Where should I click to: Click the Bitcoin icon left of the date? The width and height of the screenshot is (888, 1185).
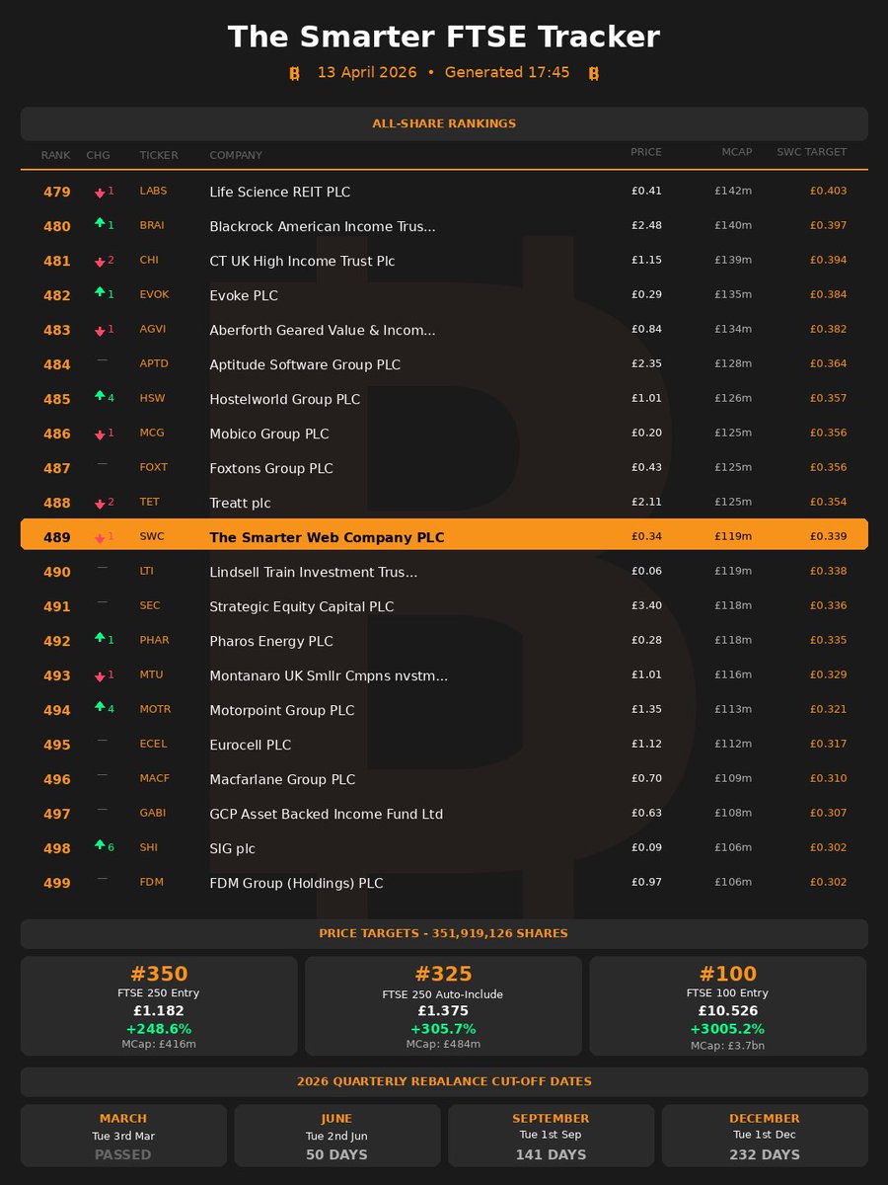pyautogui.click(x=294, y=73)
